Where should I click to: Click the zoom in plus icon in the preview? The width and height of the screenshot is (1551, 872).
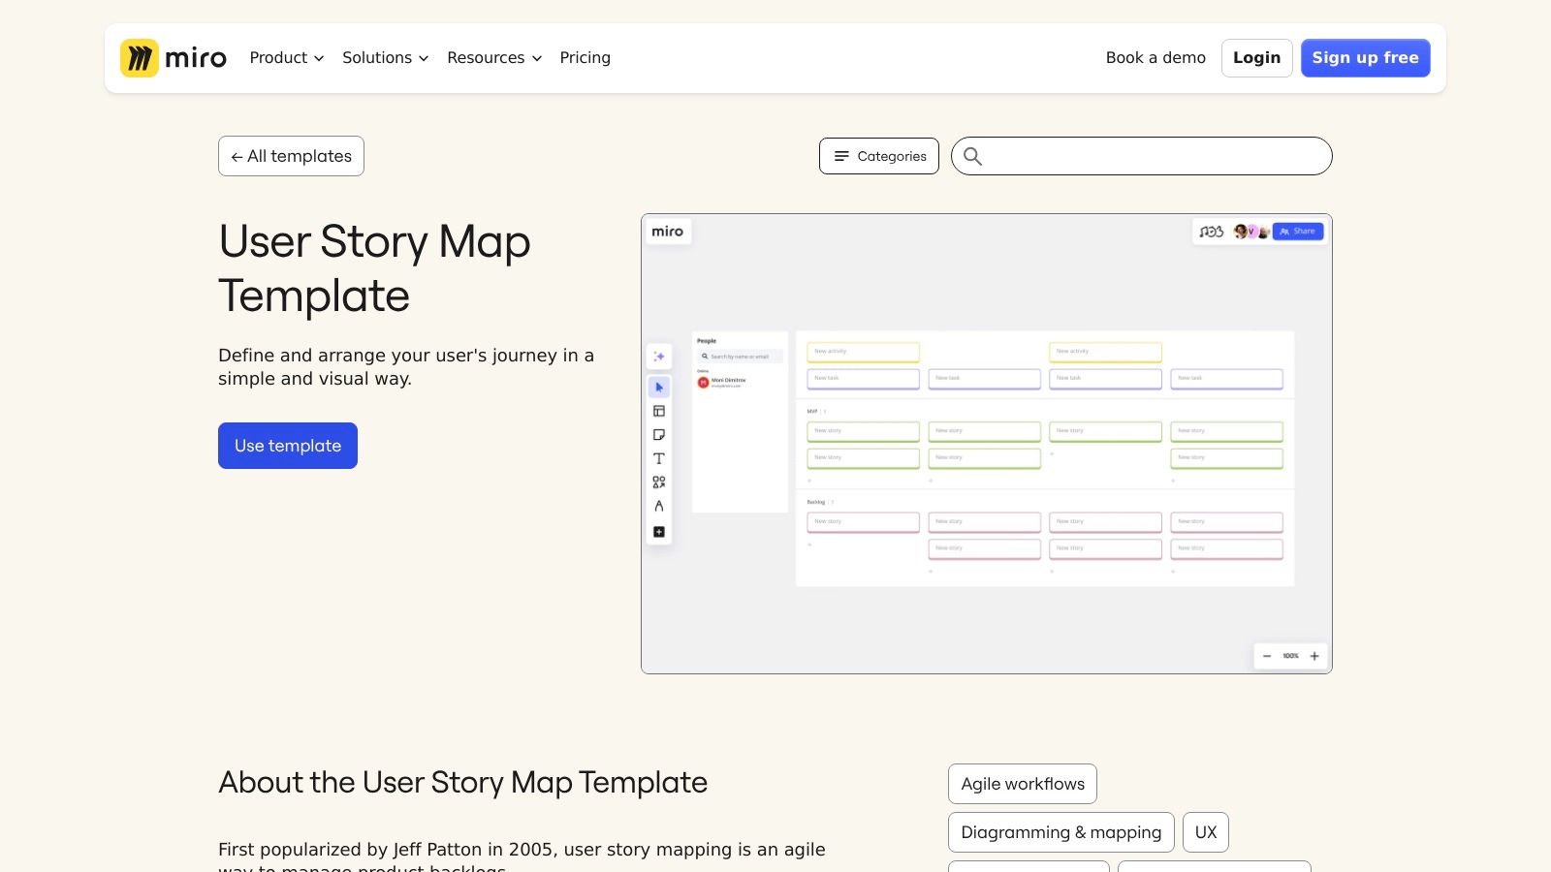1314,656
